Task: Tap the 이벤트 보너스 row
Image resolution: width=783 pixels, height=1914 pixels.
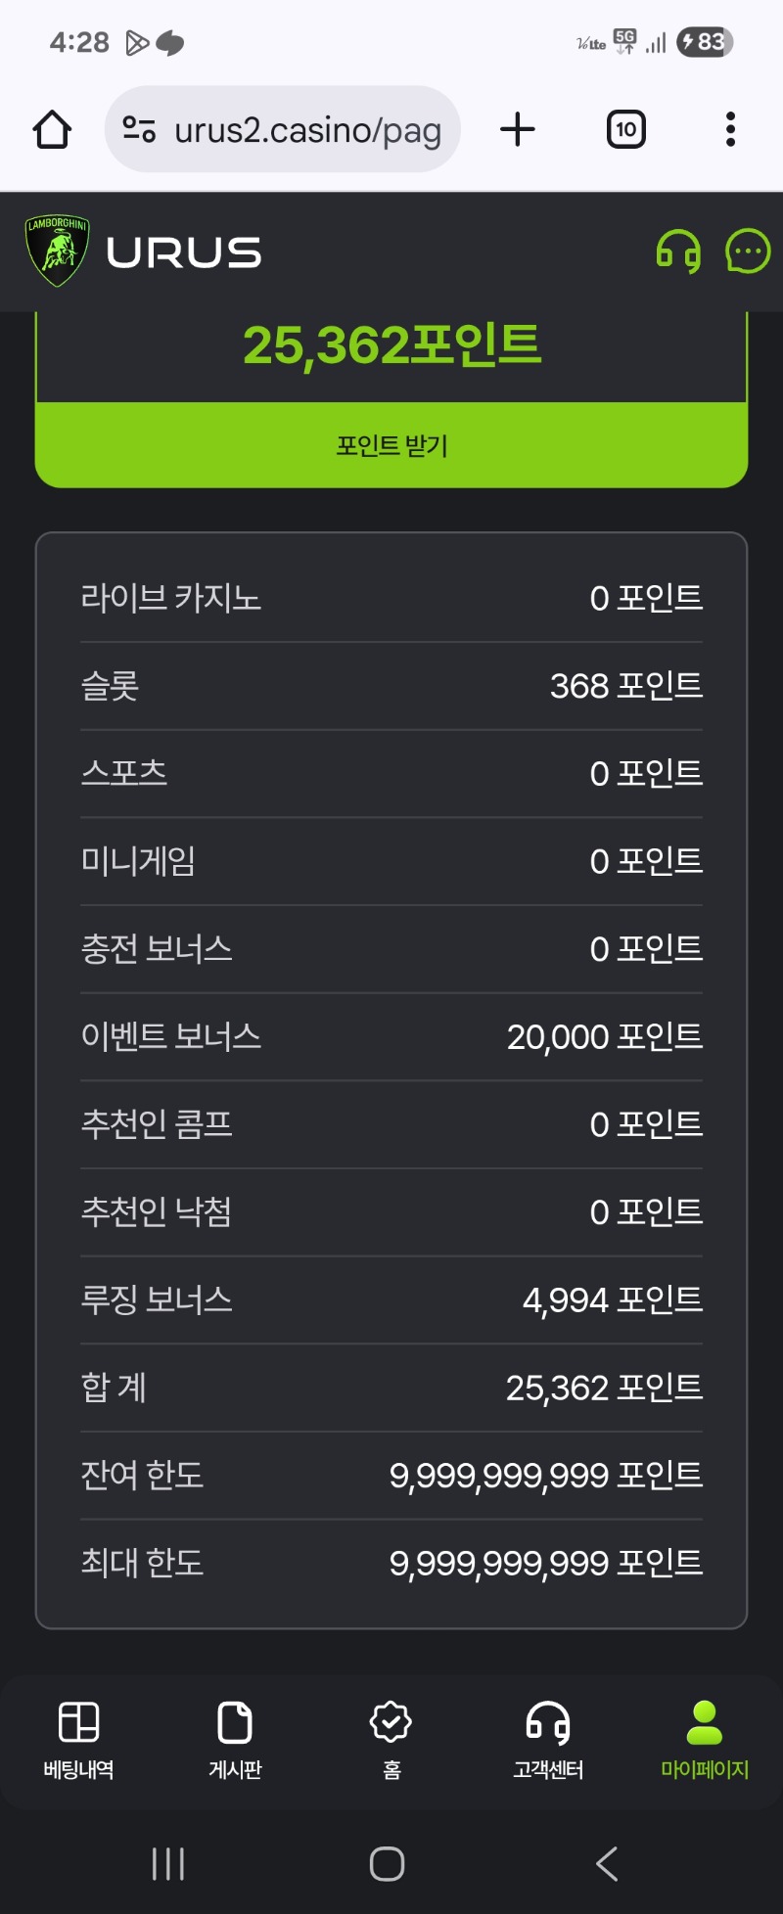Action: coord(391,1036)
